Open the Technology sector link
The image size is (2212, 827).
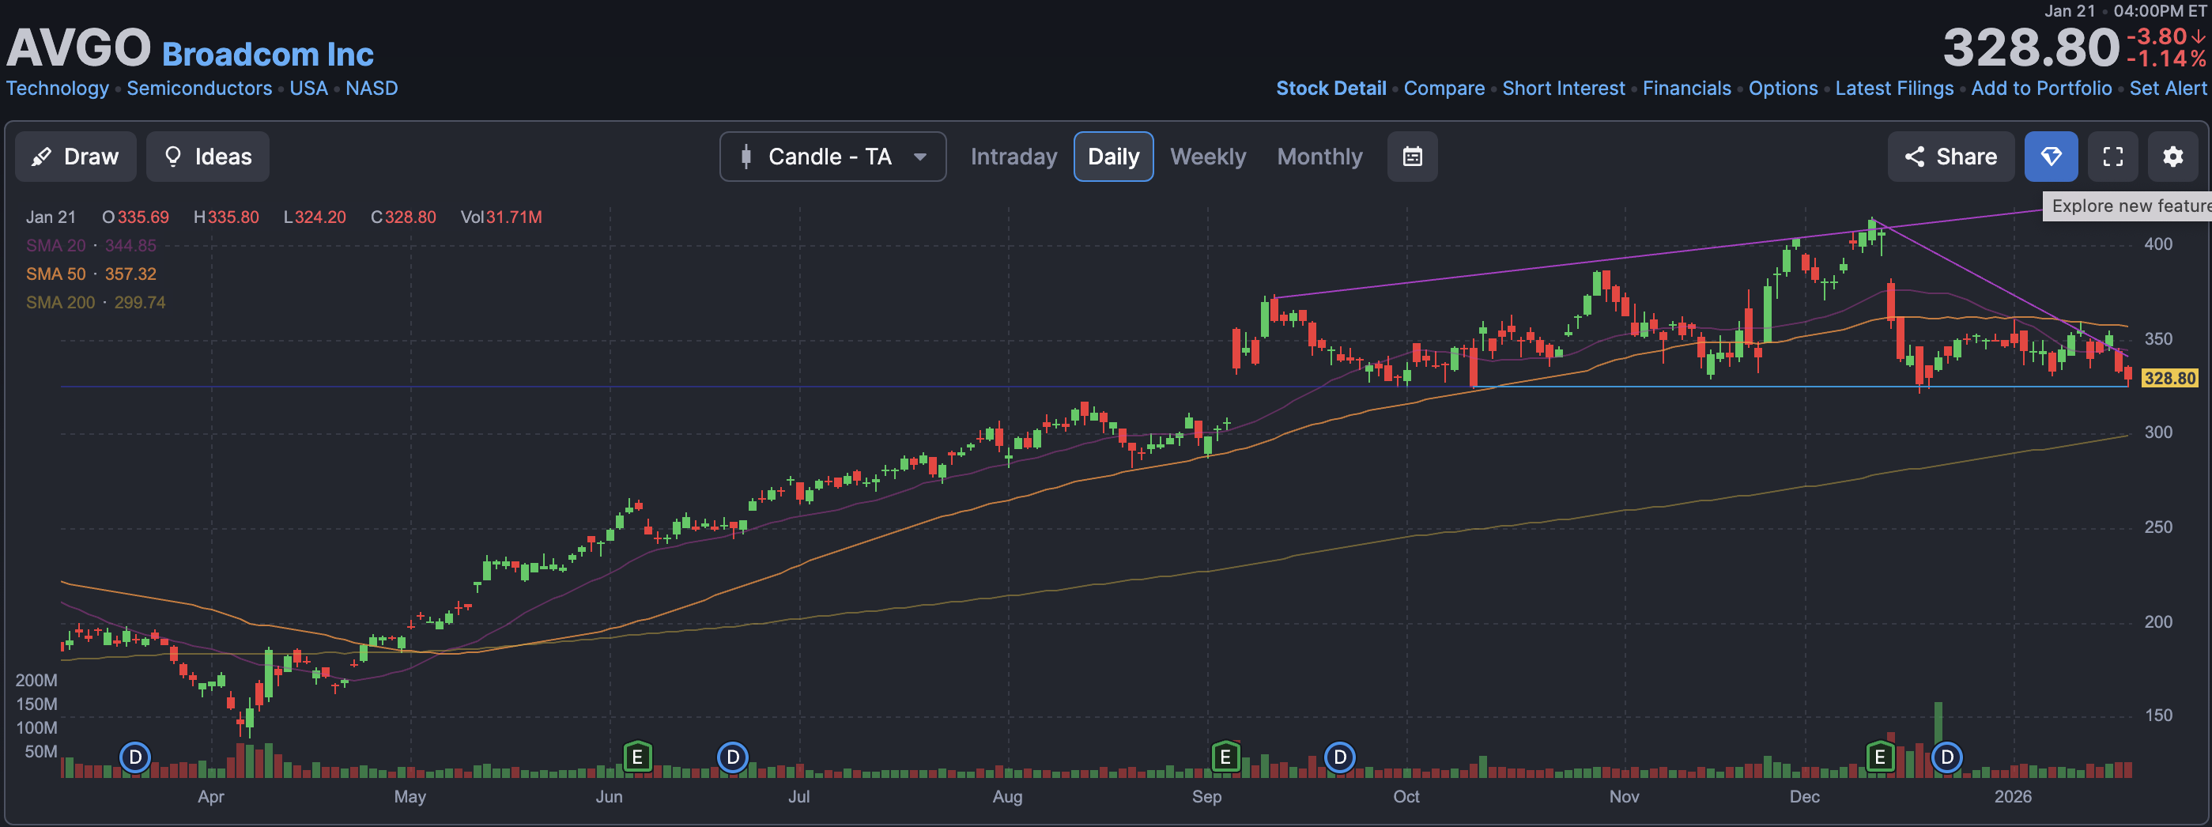click(x=58, y=89)
